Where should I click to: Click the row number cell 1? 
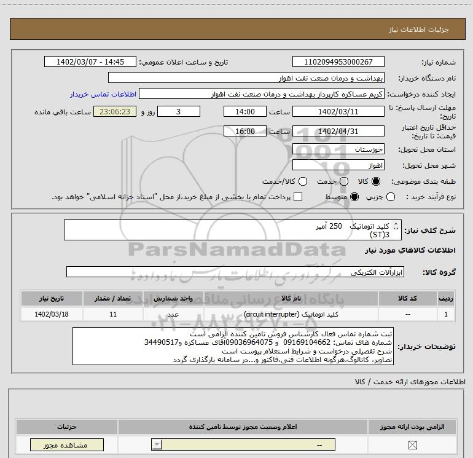pos(446,314)
